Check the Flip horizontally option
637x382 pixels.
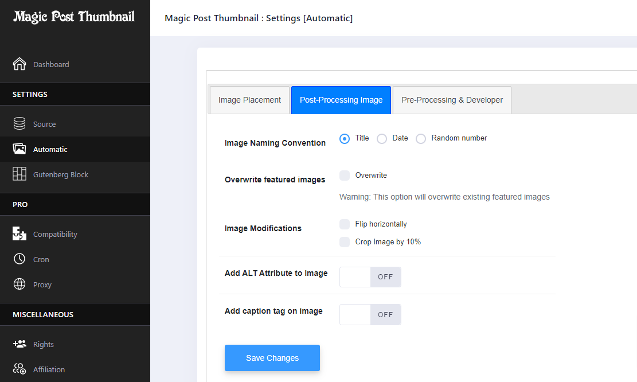click(x=345, y=224)
